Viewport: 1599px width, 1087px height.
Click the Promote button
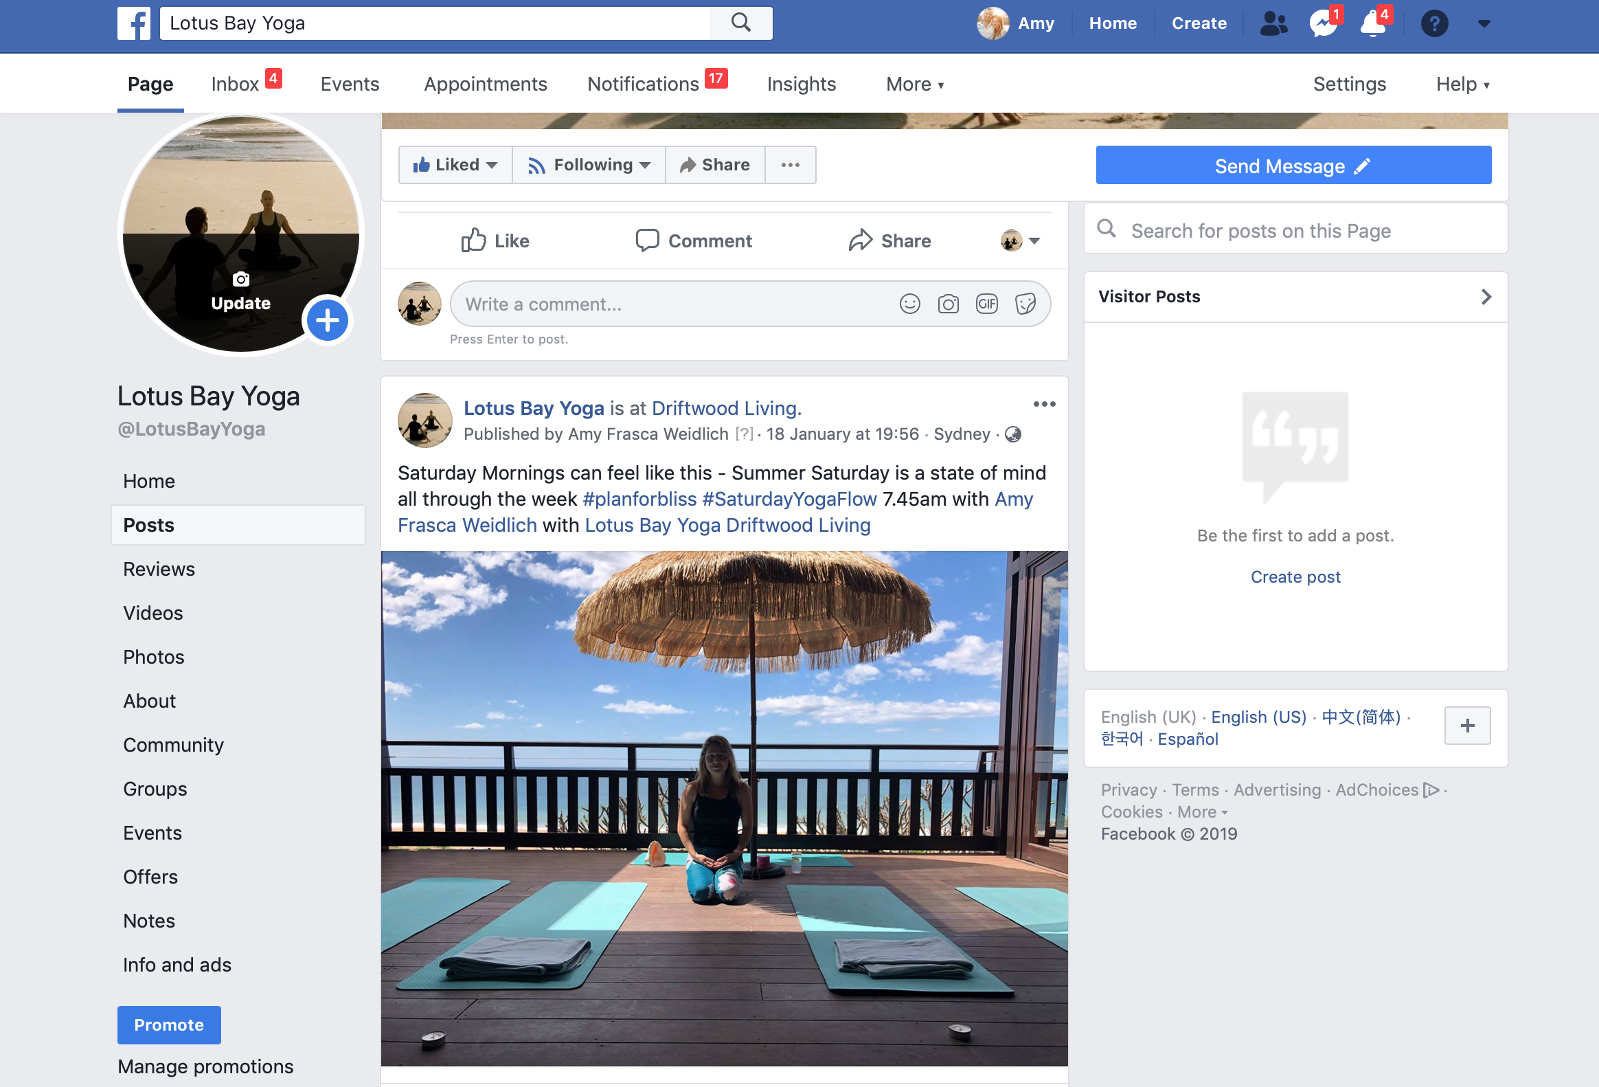[169, 1024]
